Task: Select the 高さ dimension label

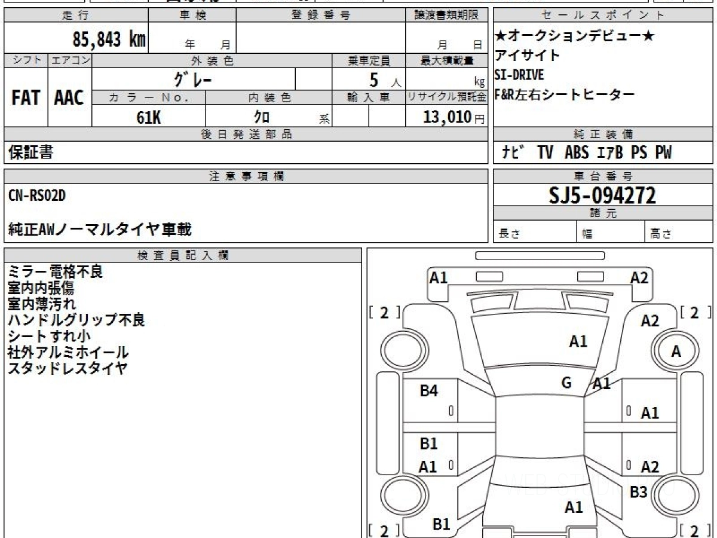Action: [661, 234]
